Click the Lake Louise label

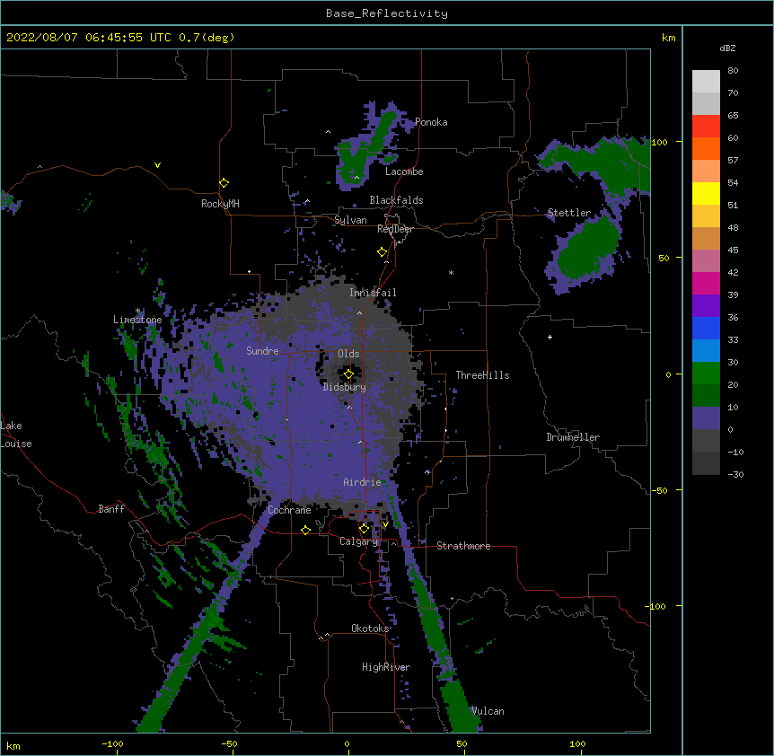16,435
